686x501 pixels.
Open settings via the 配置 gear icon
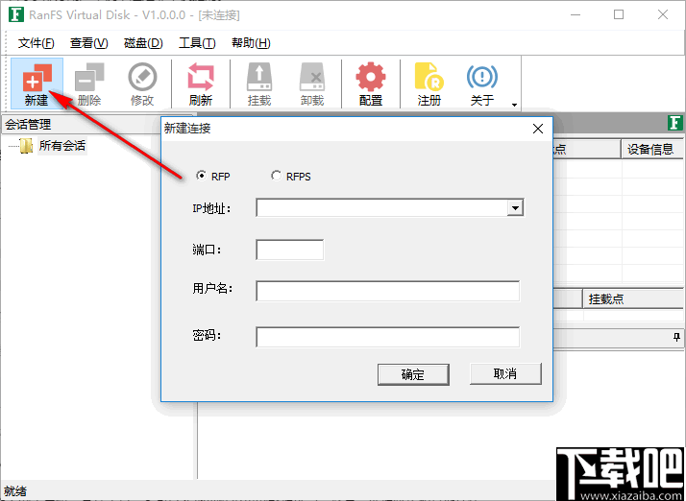pos(371,83)
